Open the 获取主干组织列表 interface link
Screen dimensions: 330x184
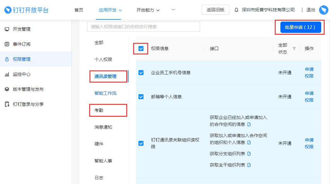click(x=227, y=165)
